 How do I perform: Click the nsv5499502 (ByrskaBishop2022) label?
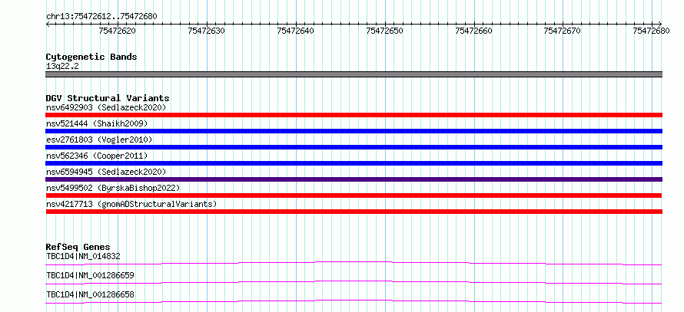(x=113, y=188)
